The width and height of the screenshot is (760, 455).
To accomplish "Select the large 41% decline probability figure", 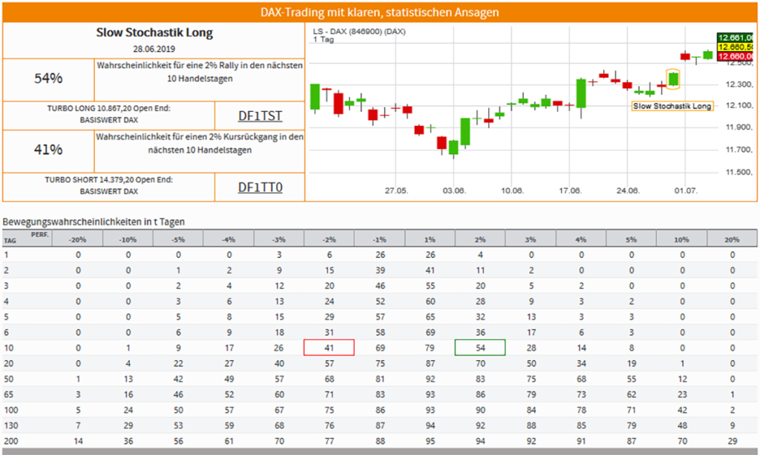I will (48, 150).
